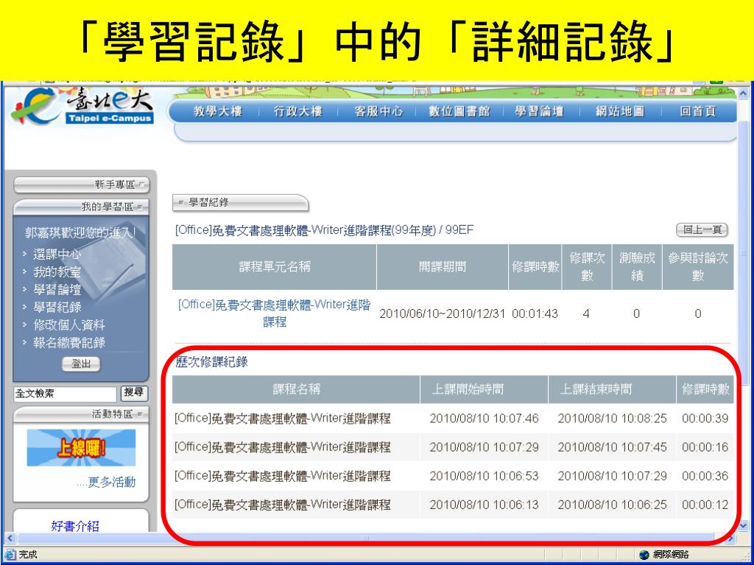Open the 學習論壇 navigation item
The height and width of the screenshot is (565, 754).
pos(539,112)
